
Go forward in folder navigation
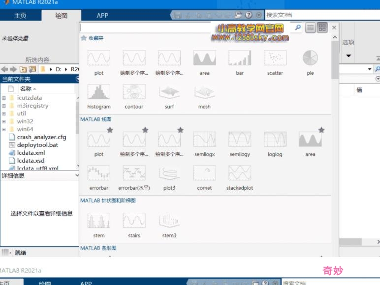(13, 69)
